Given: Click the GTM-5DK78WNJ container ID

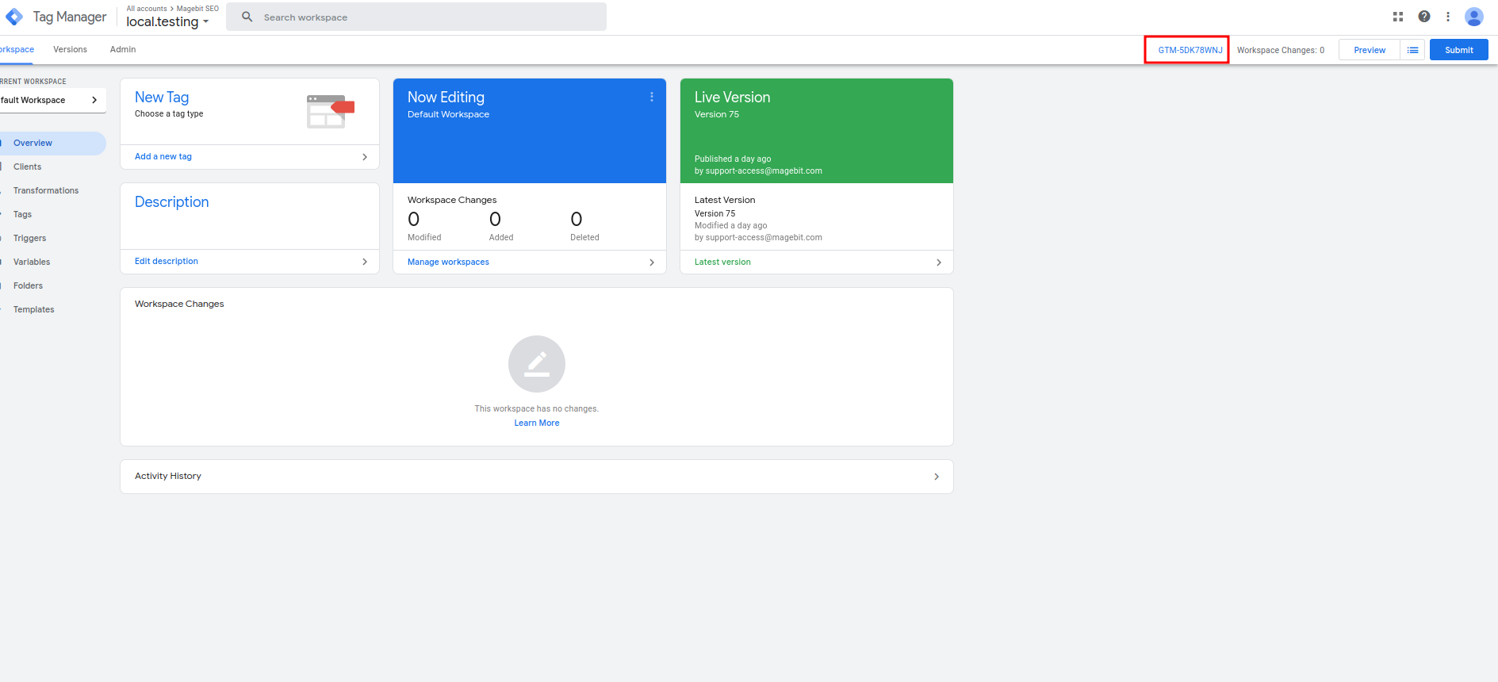Looking at the screenshot, I should click(1190, 50).
